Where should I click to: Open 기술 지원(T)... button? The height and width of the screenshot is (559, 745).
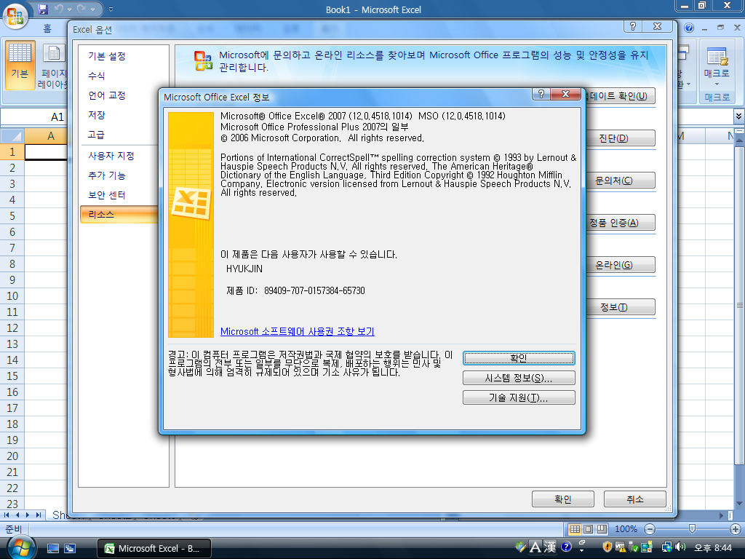[519, 397]
